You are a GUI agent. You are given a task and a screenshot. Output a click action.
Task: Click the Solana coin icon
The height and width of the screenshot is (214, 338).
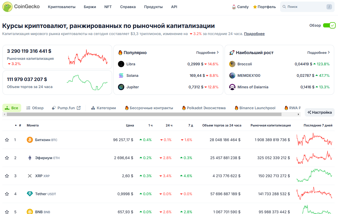[121, 76]
